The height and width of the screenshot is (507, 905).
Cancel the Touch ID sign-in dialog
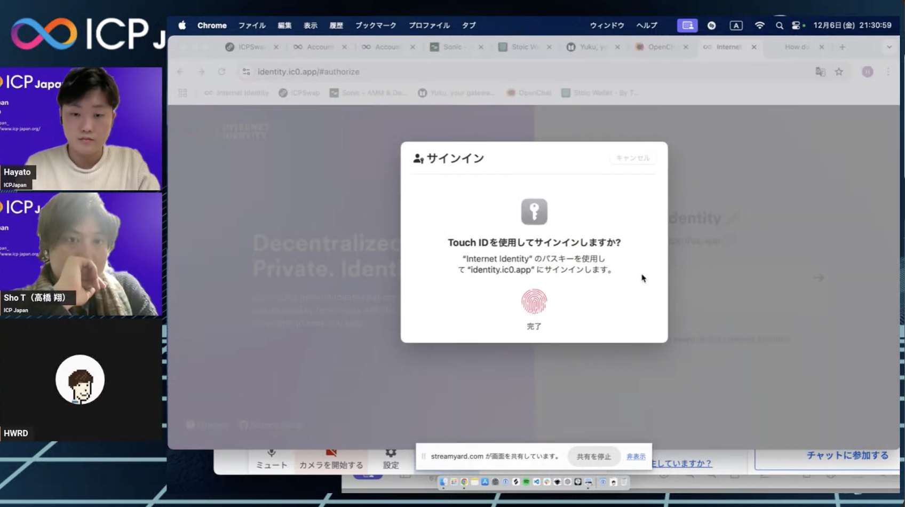pos(633,158)
